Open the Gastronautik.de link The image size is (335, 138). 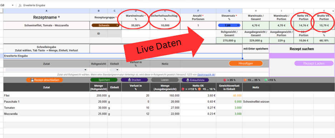point(206,75)
